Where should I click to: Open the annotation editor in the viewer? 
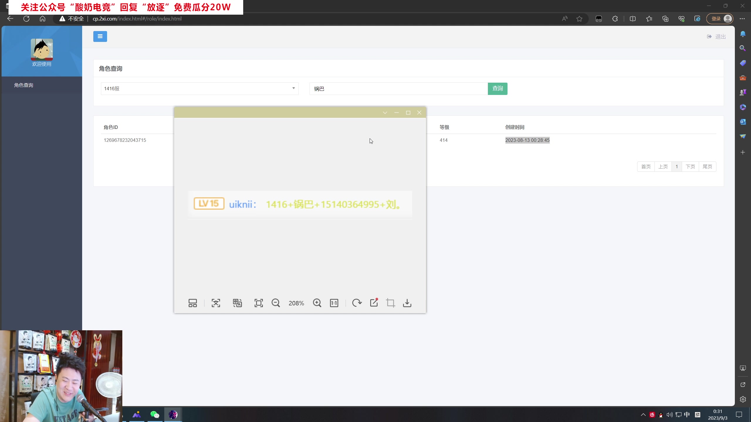point(374,303)
